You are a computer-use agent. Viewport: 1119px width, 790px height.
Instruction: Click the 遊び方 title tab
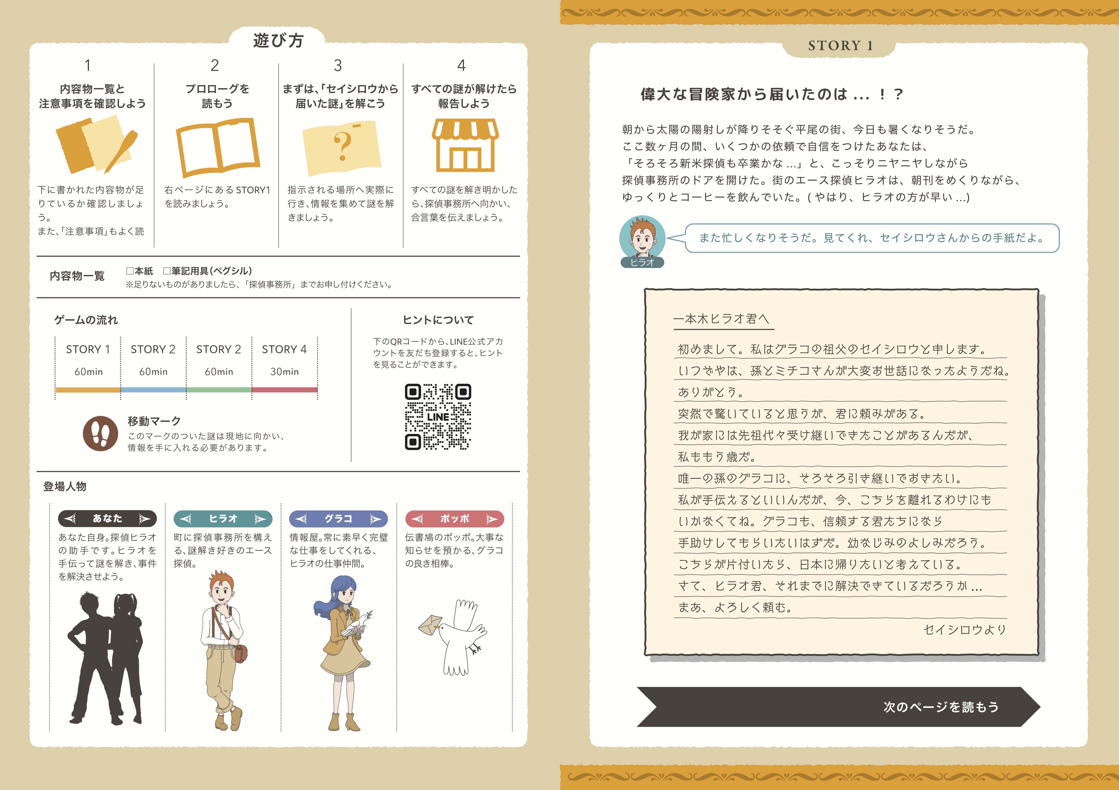[x=278, y=40]
